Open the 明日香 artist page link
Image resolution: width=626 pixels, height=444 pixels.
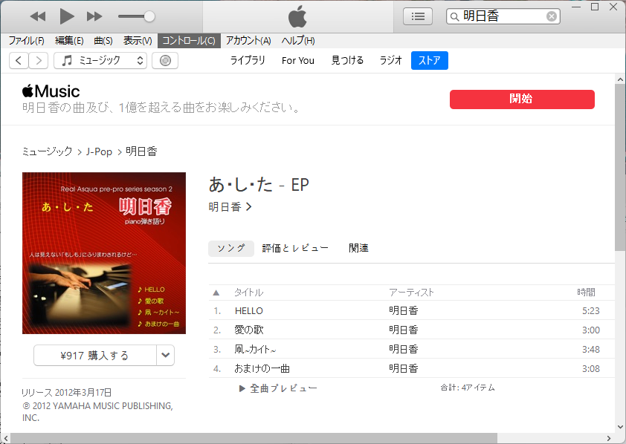(230, 207)
